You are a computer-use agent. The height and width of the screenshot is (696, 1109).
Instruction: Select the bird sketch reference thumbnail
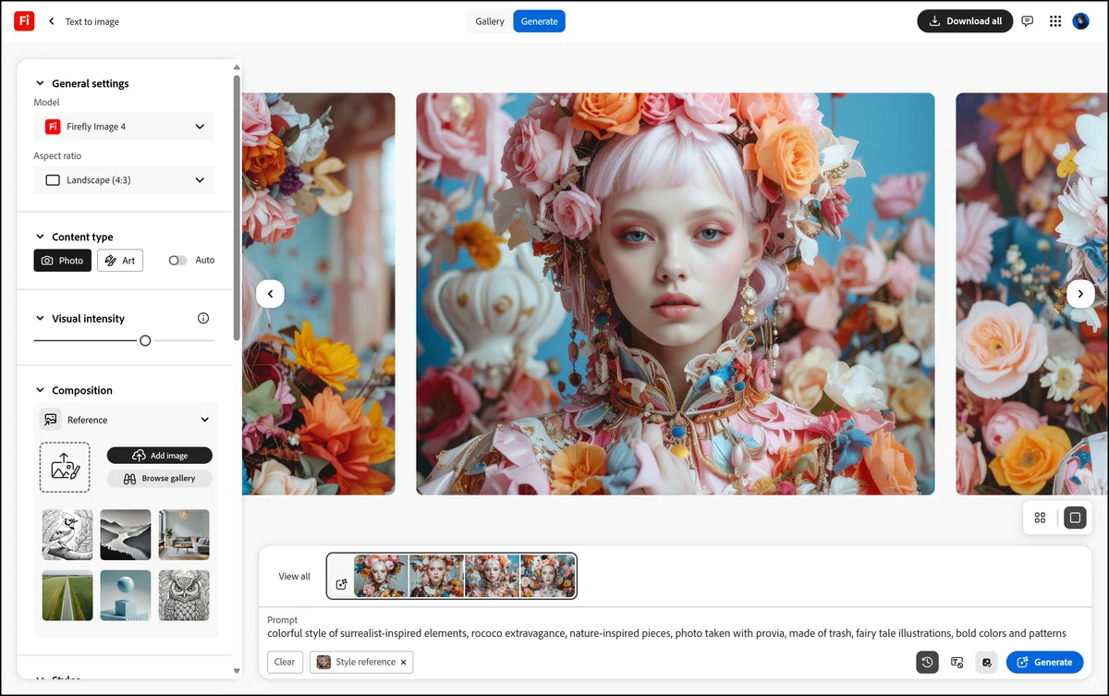tap(67, 535)
